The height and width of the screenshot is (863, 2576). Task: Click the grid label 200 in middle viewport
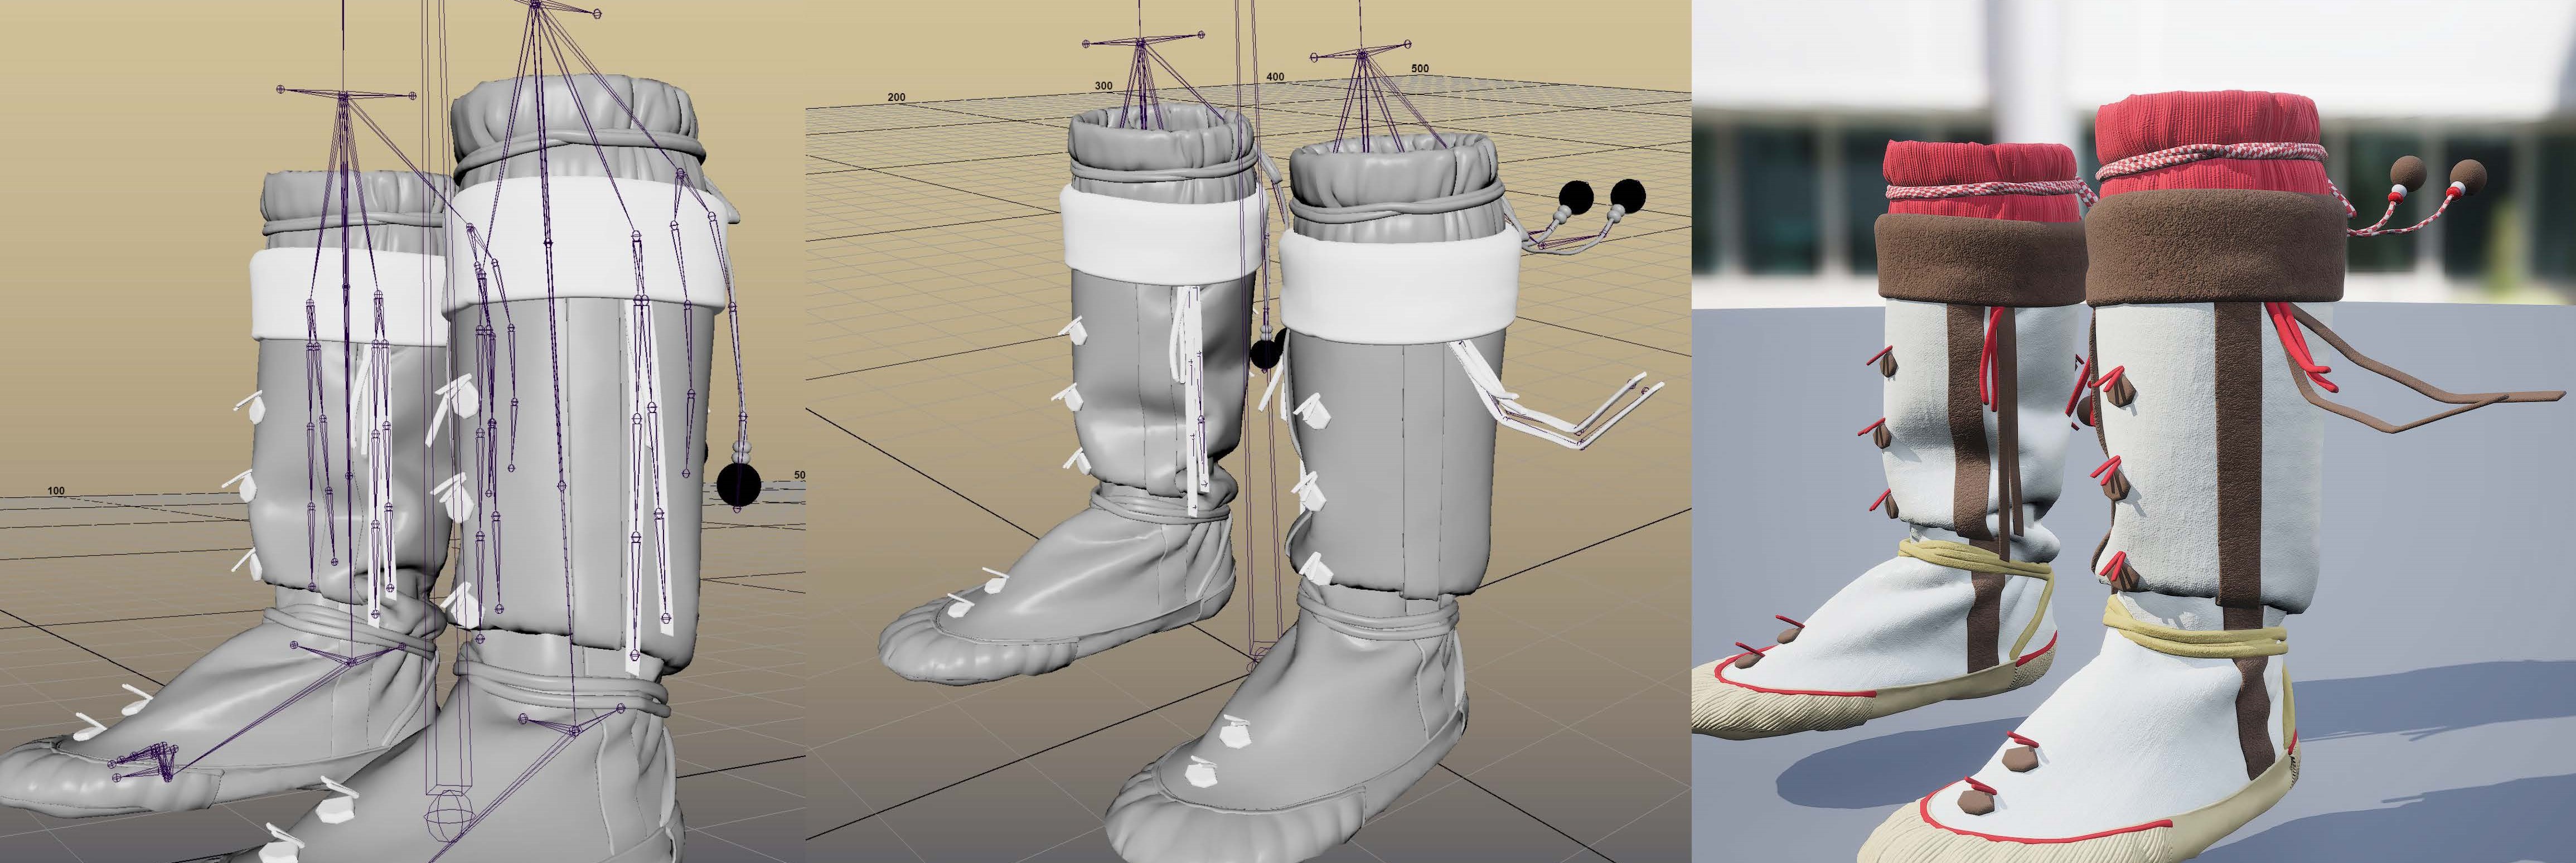[896, 98]
